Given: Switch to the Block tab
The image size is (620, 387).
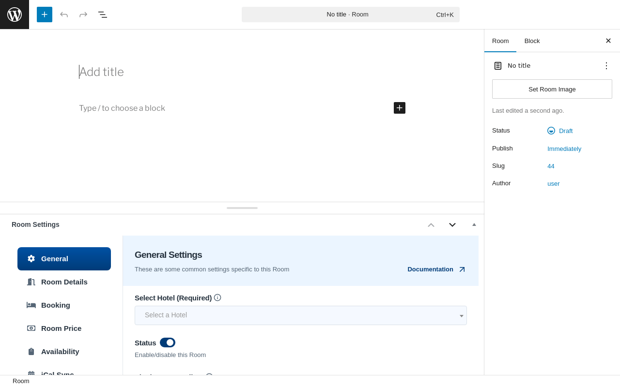Looking at the screenshot, I should click(x=532, y=41).
